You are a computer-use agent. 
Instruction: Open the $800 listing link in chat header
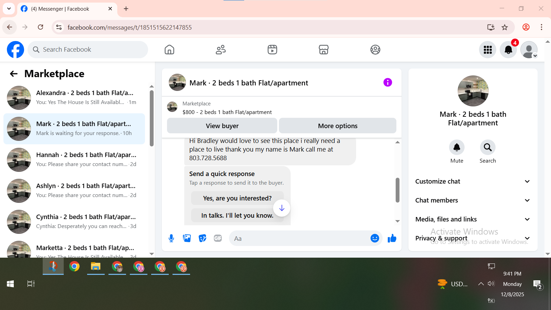point(227,112)
